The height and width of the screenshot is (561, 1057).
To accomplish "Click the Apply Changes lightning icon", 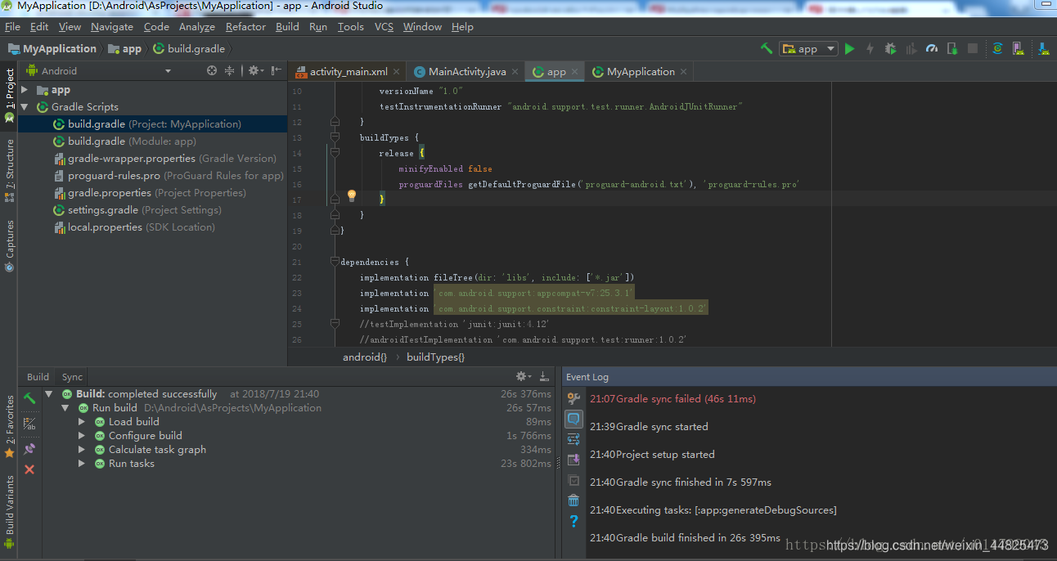I will point(870,49).
